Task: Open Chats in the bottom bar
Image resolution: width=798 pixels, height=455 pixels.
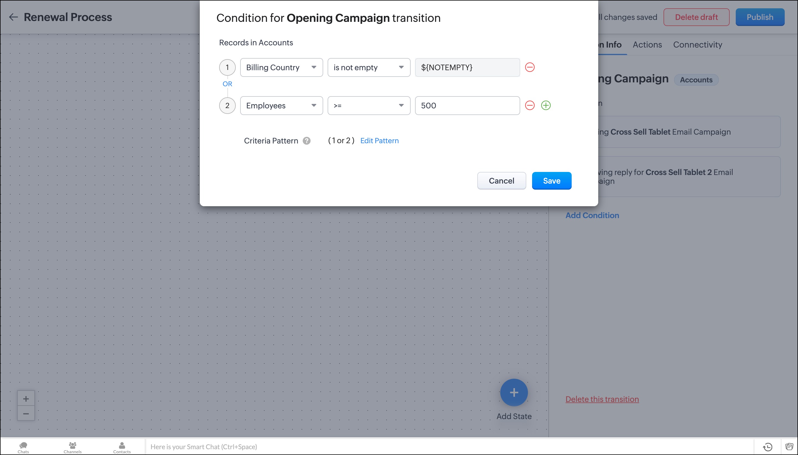Action: [23, 447]
